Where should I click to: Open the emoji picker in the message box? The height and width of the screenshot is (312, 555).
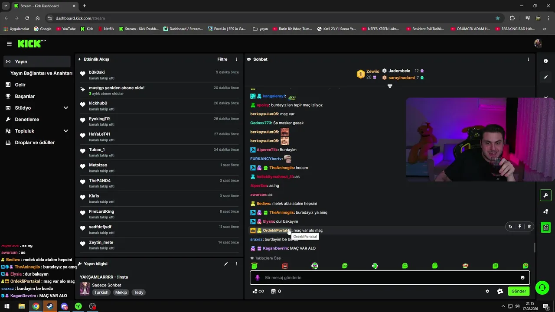point(522,277)
